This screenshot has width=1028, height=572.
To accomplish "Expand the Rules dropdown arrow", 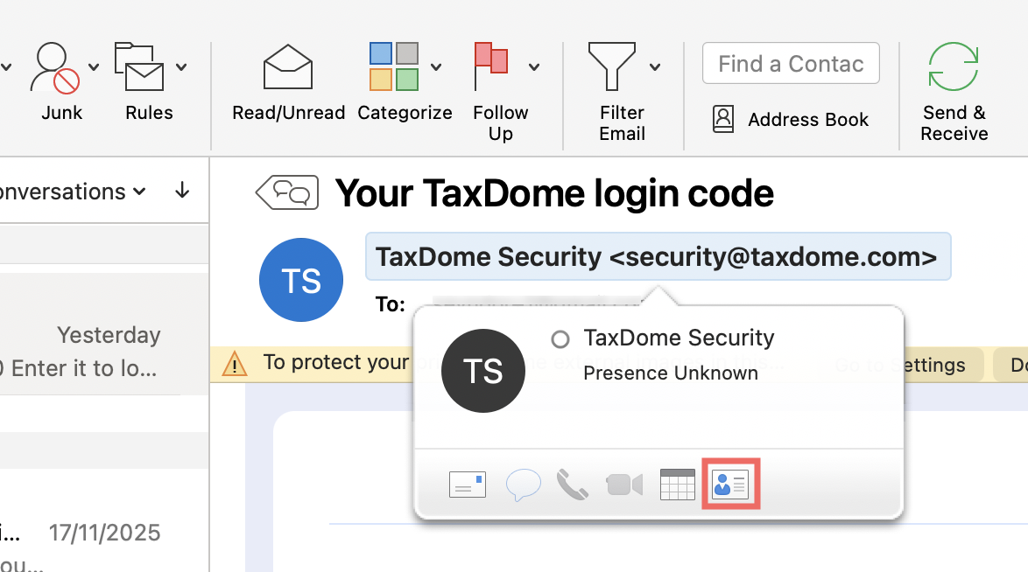I will point(181,67).
